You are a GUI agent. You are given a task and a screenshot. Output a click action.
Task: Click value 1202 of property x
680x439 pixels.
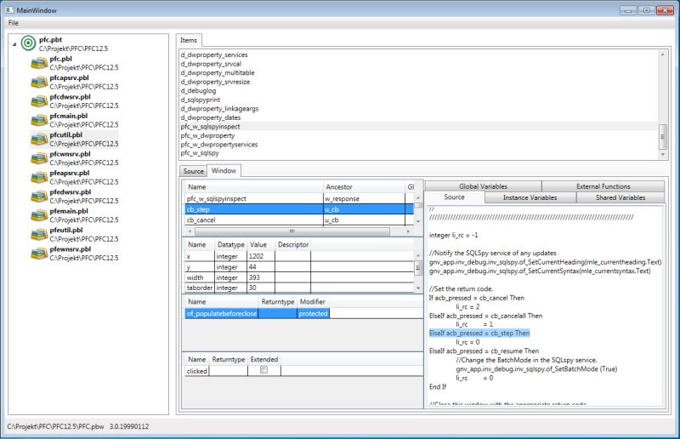[x=261, y=256]
